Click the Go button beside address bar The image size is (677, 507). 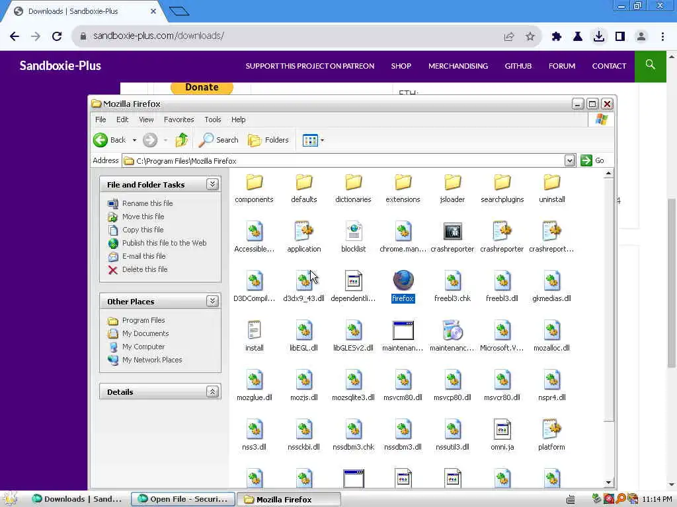593,160
